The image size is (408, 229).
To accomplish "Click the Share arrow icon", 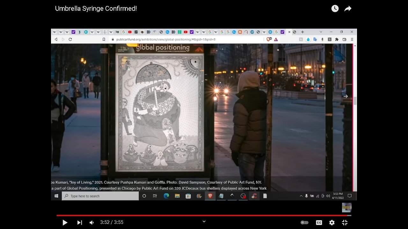I will pyautogui.click(x=348, y=9).
